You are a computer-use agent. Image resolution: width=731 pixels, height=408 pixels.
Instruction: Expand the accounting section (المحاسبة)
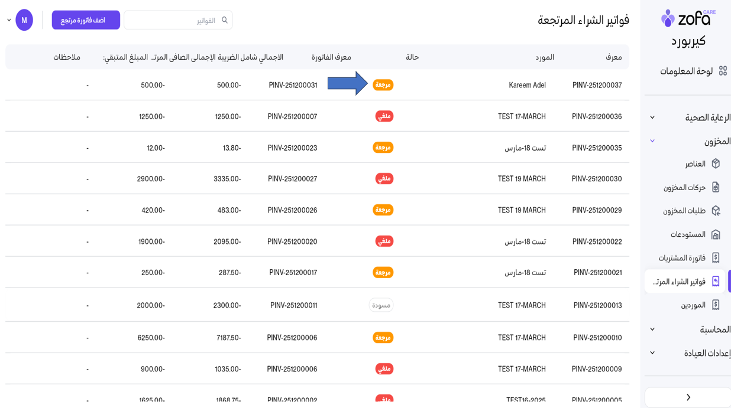652,329
